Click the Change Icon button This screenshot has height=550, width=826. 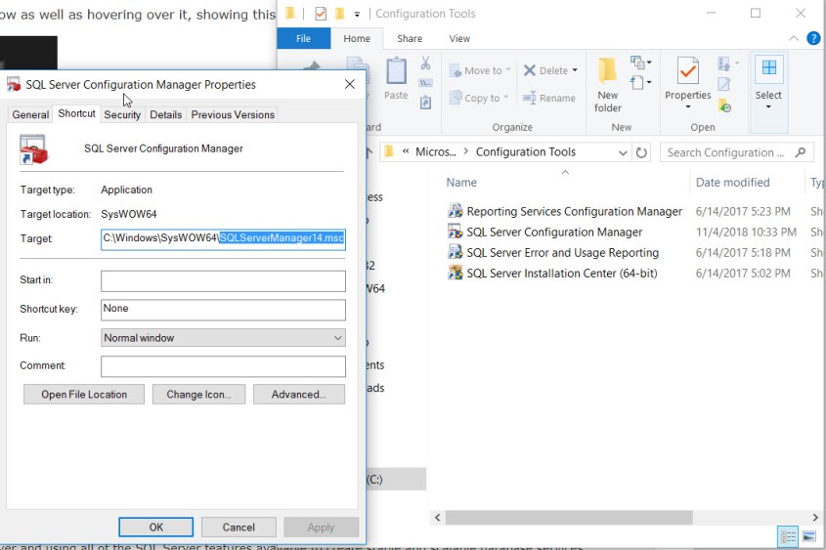(x=198, y=395)
